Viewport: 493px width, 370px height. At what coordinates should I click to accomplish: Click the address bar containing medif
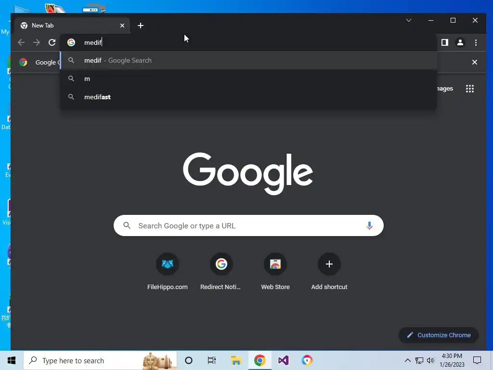point(248,42)
